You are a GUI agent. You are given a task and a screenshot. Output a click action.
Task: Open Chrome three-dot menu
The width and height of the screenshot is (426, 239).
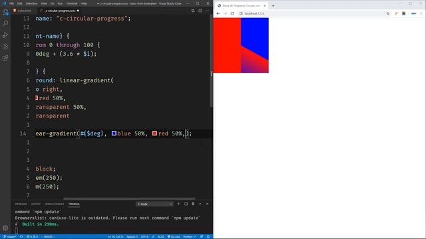pyautogui.click(x=421, y=13)
